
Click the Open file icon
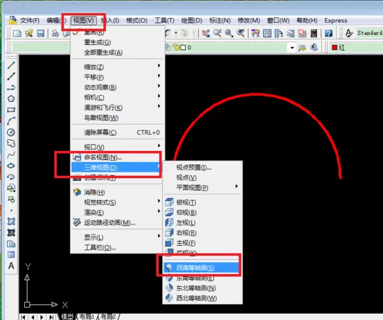(29, 33)
